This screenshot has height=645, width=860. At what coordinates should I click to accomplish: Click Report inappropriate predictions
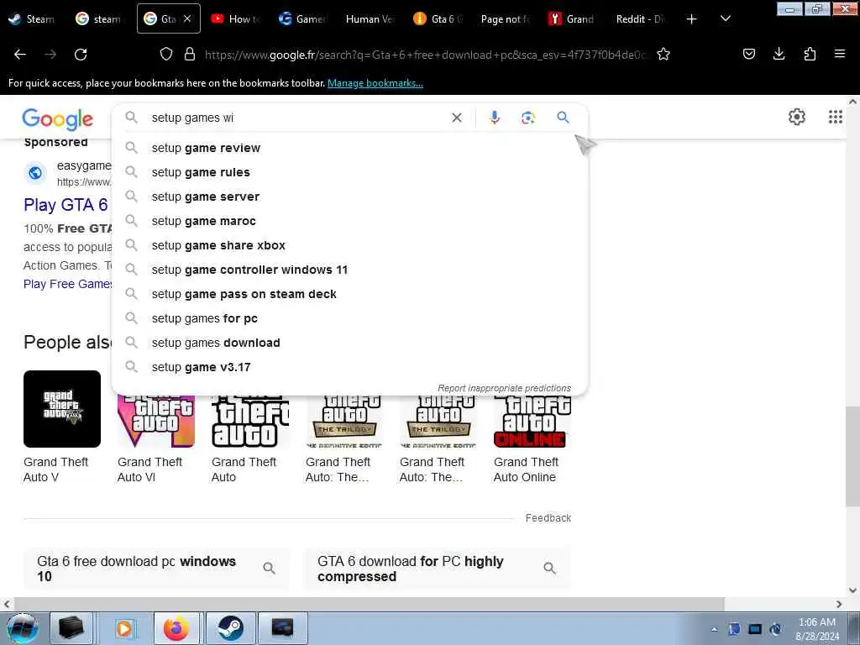[504, 388]
